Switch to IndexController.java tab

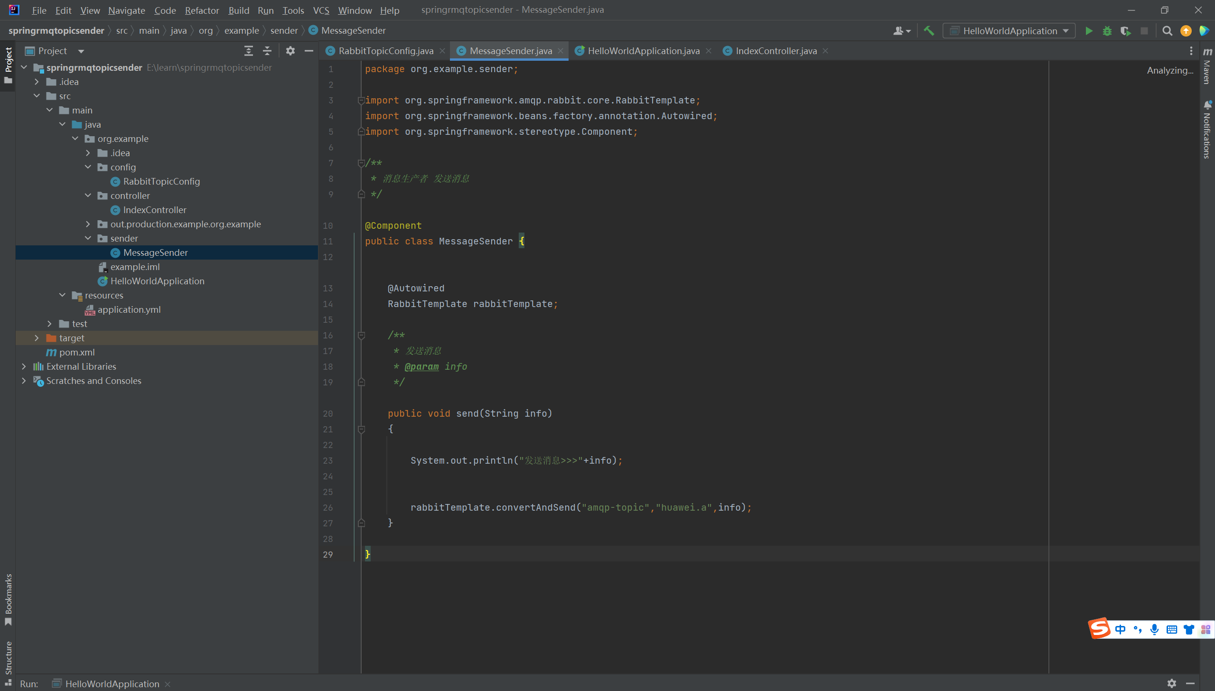[776, 51]
